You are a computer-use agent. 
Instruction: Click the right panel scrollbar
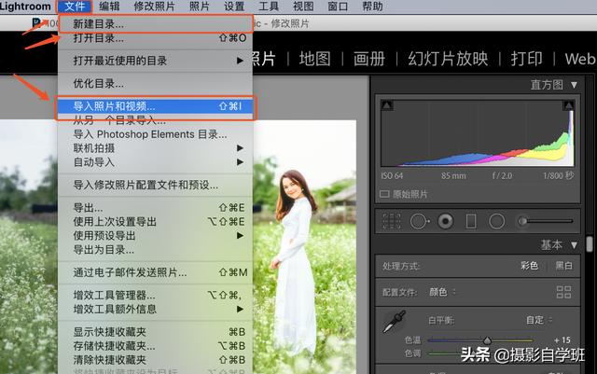pyautogui.click(x=590, y=244)
